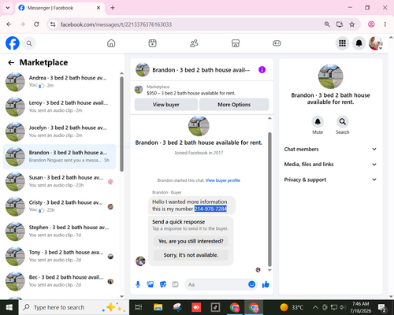
Task: Open the emoji picker in message box
Action: click(251, 284)
